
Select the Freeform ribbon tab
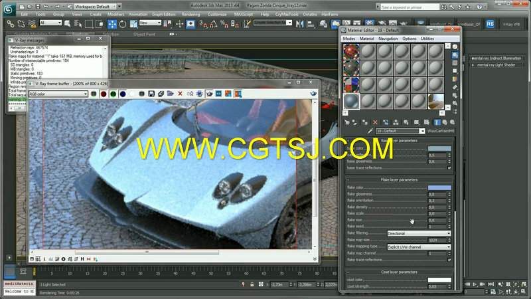pyautogui.click(x=80, y=35)
